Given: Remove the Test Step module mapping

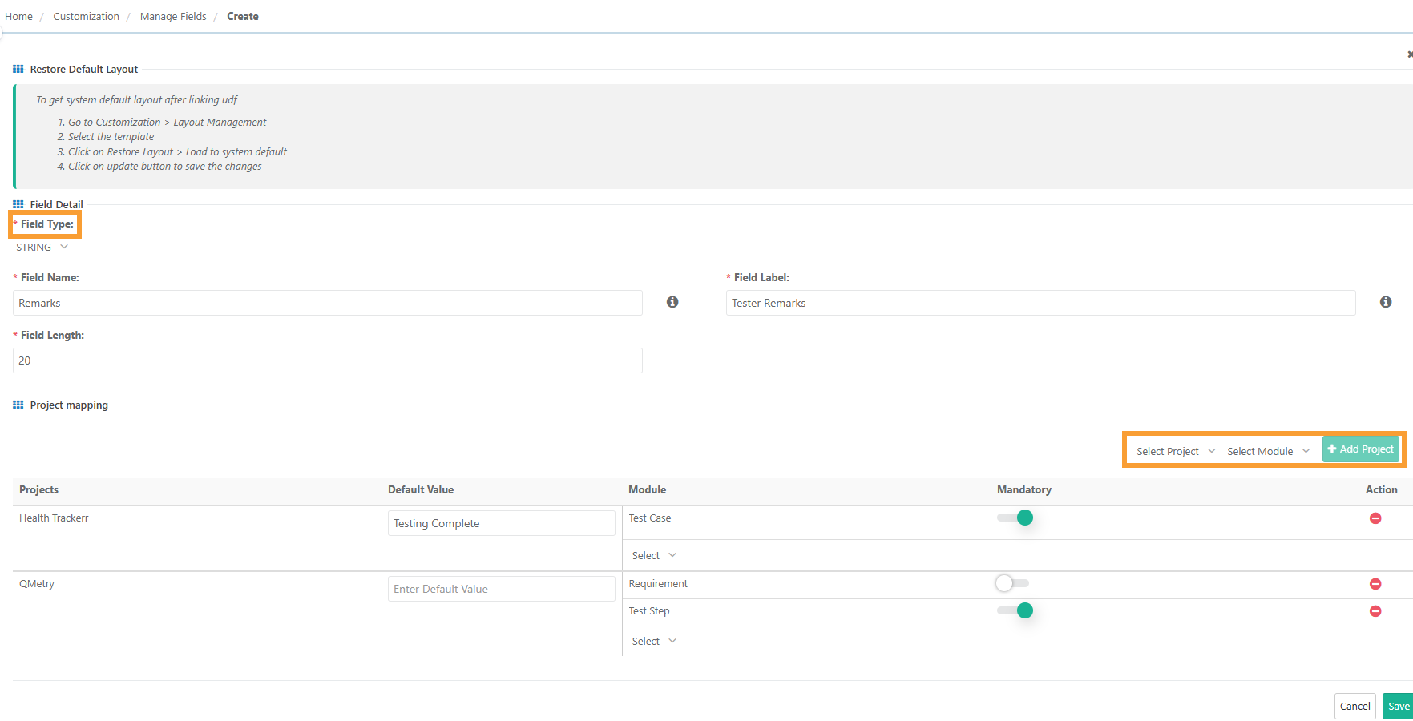Looking at the screenshot, I should (1376, 610).
